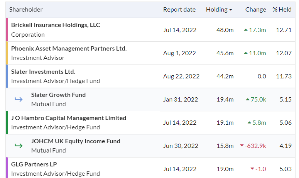
Task: Select the holding value 19.4m
Action: tap(225, 100)
